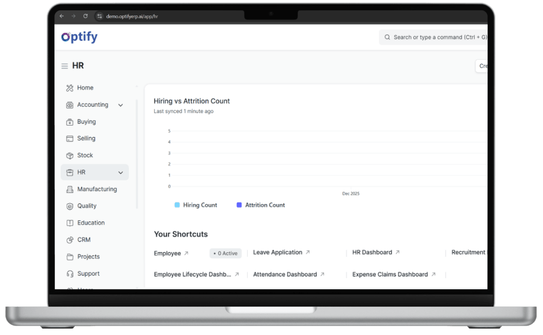543x335 pixels.
Task: Click the CRM pie chart icon
Action: [70, 240]
